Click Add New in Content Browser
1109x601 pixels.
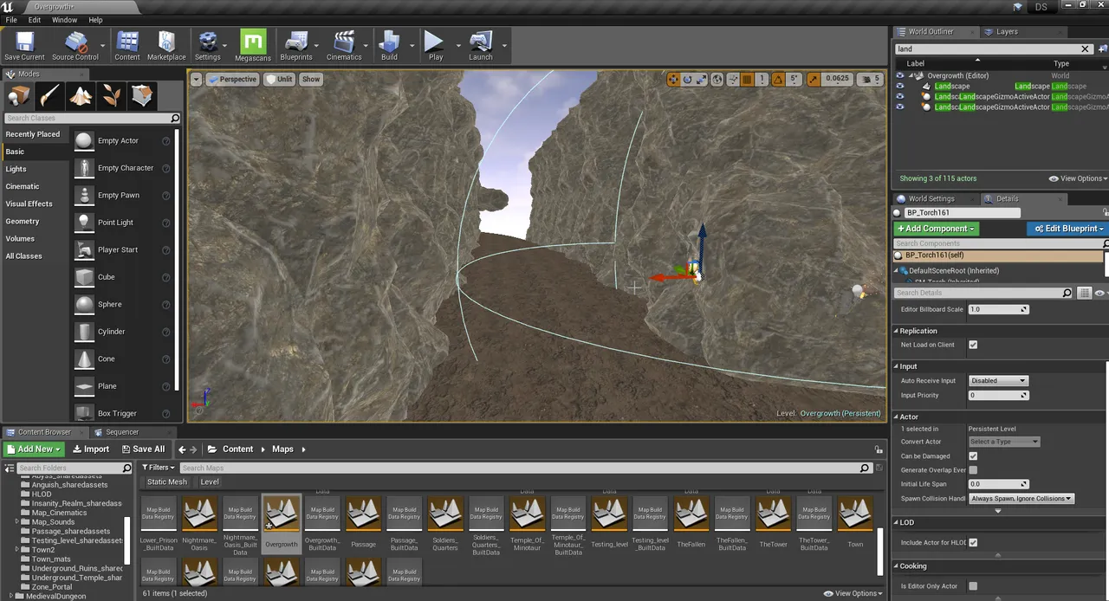(34, 449)
